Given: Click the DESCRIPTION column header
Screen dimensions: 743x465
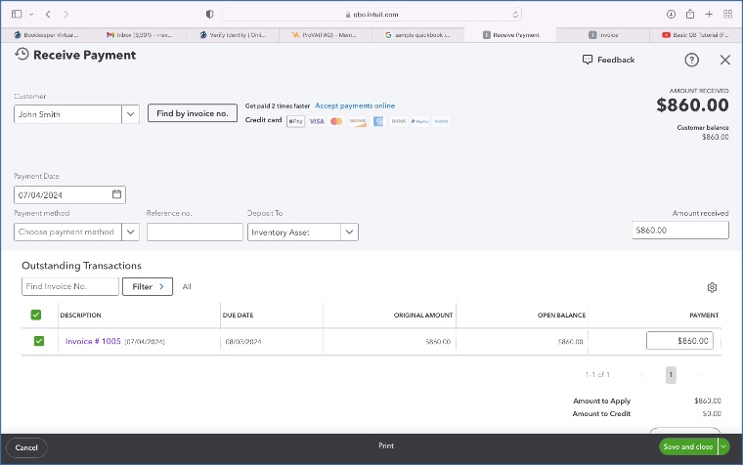Looking at the screenshot, I should [x=80, y=315].
